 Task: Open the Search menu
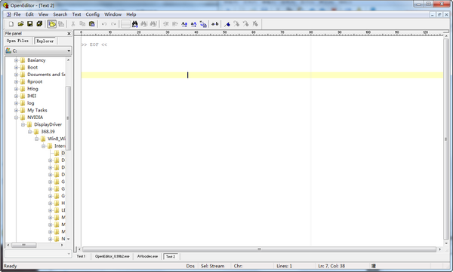(60, 14)
